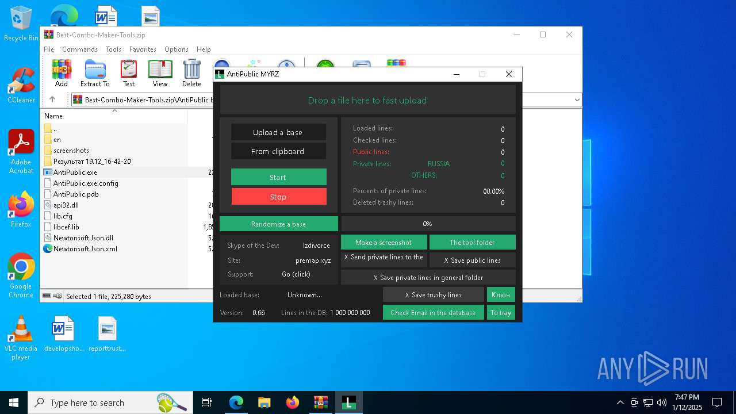
Task: Click the Add icon in WinRAR toolbar
Action: (62, 73)
